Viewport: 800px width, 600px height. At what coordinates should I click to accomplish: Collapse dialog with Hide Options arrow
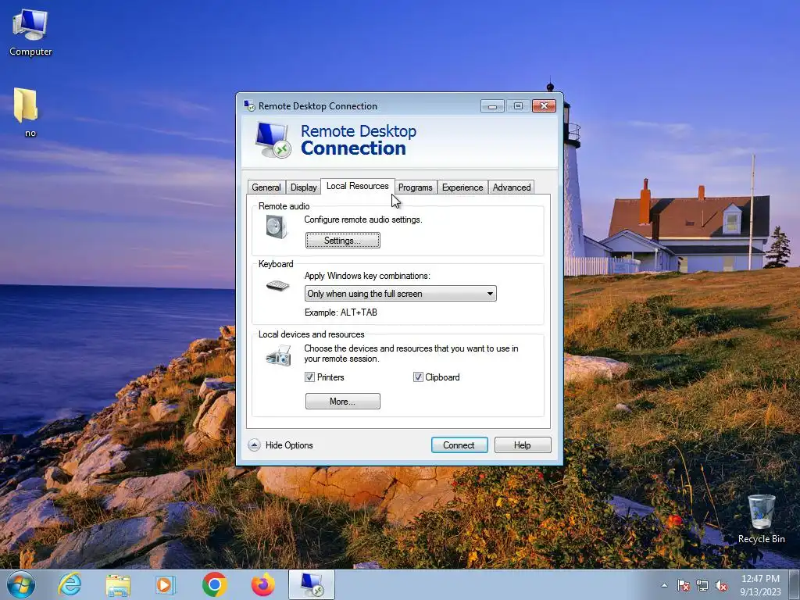point(254,445)
